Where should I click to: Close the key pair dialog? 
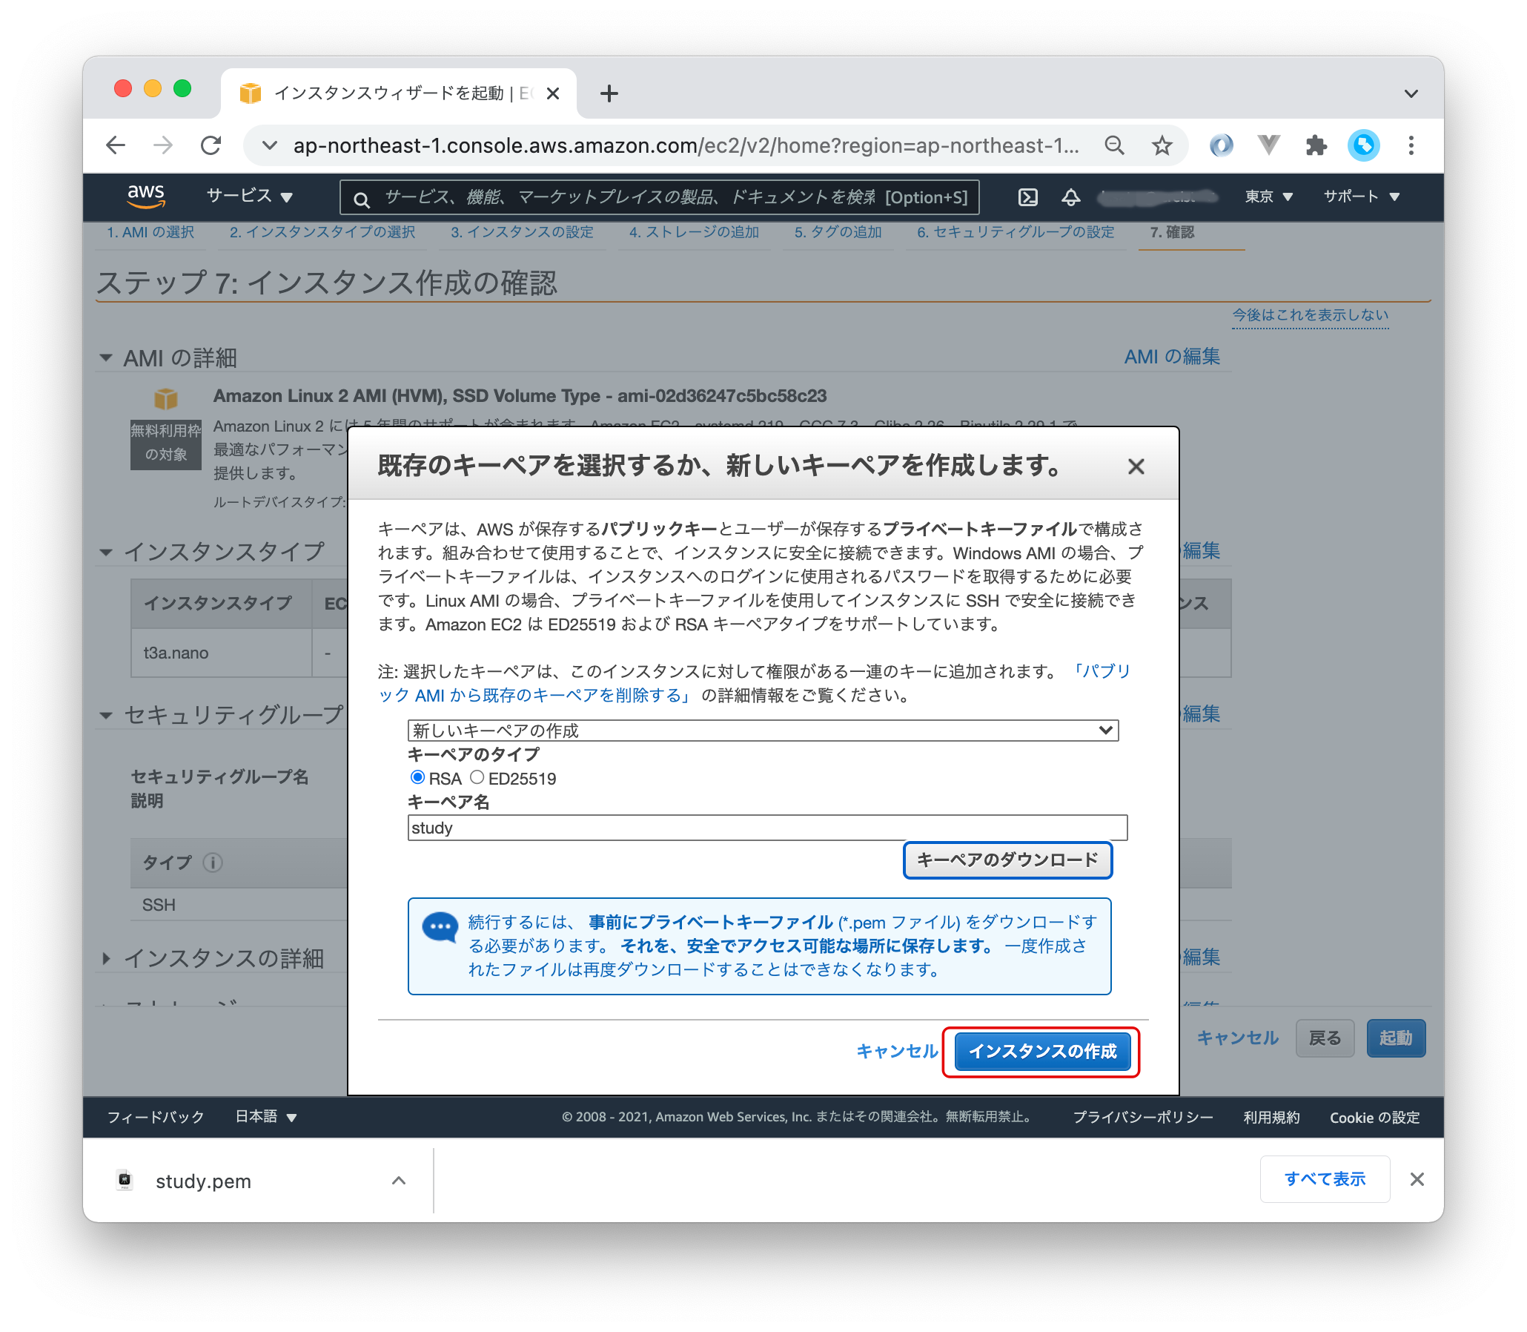(1136, 466)
